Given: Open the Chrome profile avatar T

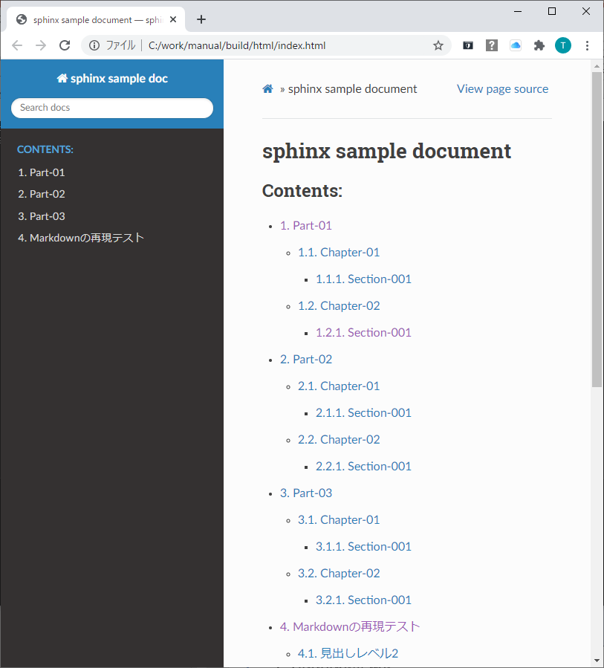Looking at the screenshot, I should coord(563,45).
